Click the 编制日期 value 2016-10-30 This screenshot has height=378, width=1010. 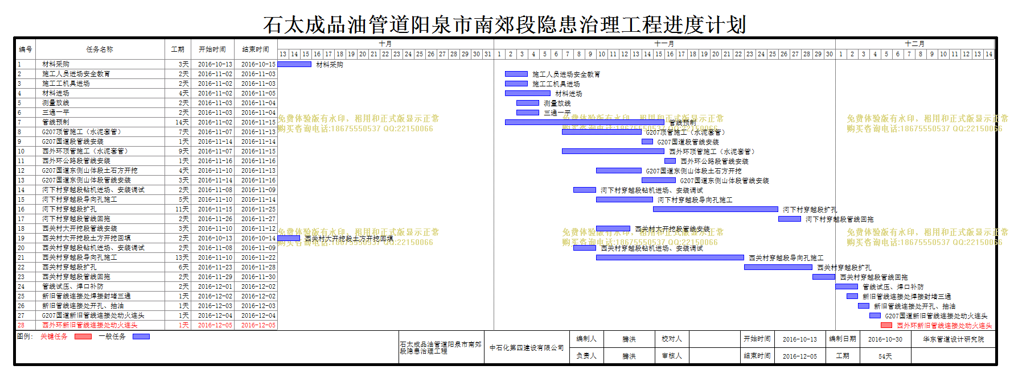coord(885,339)
